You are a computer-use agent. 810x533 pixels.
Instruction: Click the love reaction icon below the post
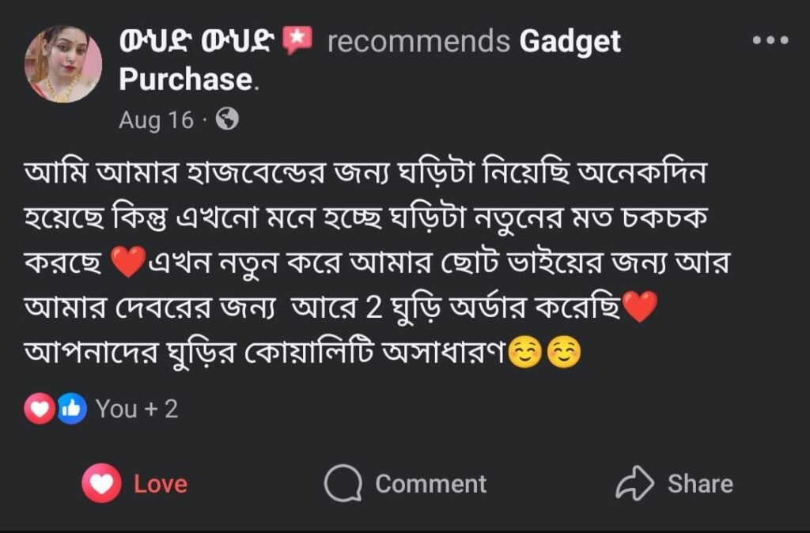(39, 409)
